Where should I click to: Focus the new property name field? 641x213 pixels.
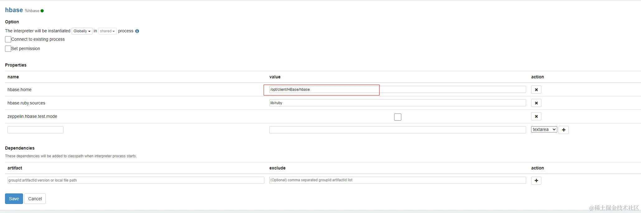(35, 130)
